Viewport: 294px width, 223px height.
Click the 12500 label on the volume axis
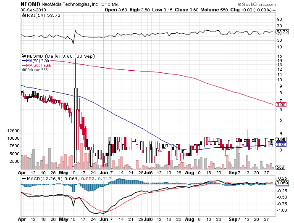pyautogui.click(x=13, y=130)
